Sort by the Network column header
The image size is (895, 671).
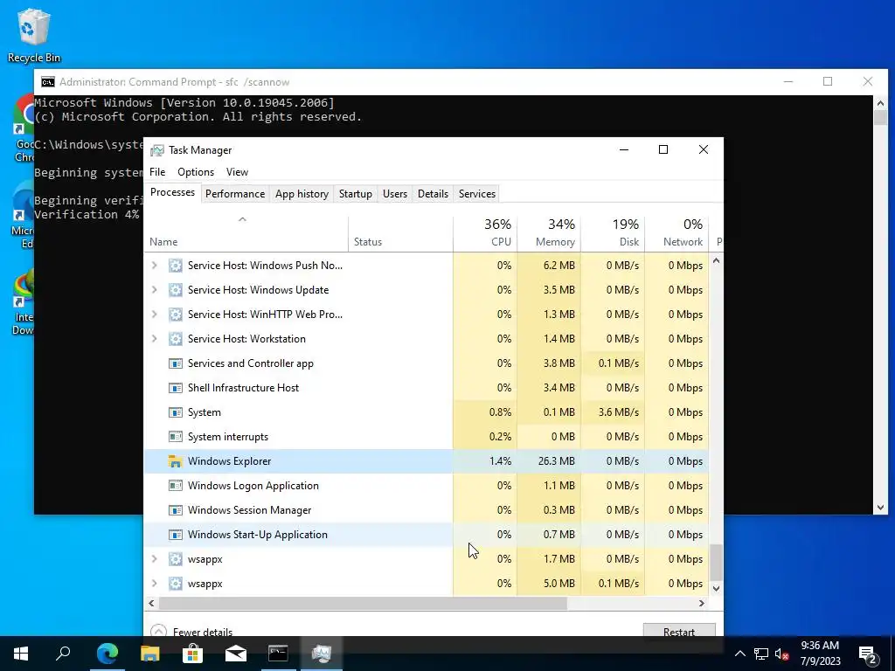(677, 234)
